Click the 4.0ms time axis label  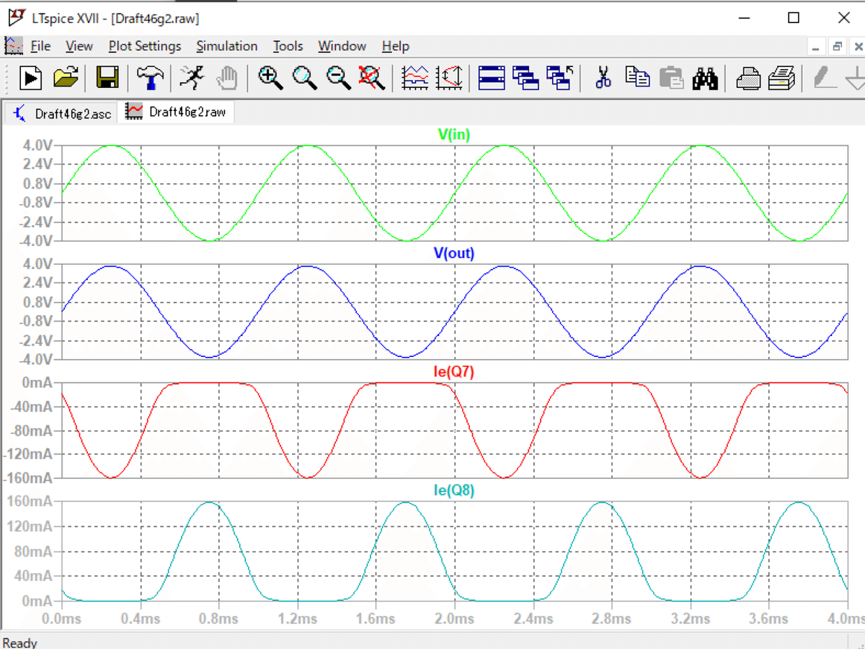(846, 619)
